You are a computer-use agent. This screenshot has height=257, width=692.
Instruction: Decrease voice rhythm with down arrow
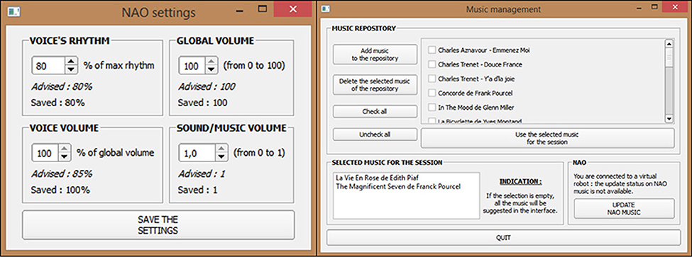click(70, 70)
